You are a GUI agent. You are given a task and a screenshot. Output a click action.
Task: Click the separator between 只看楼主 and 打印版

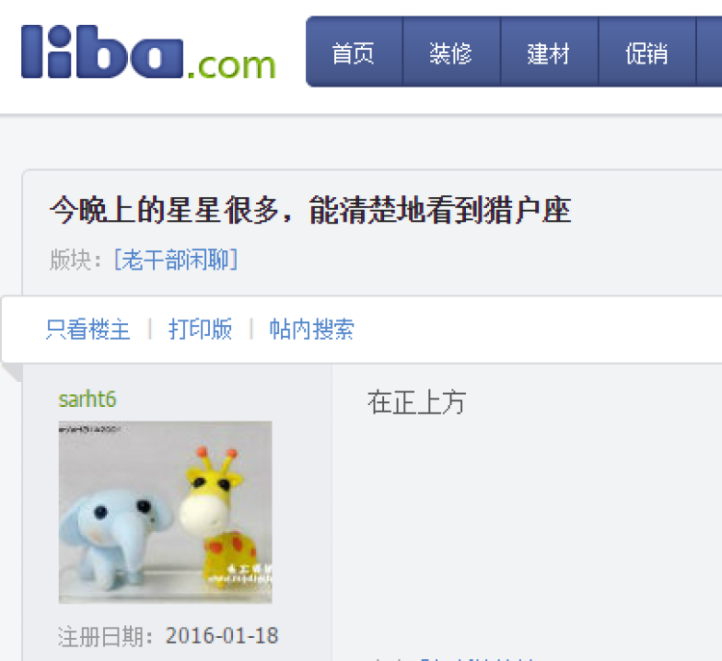pos(149,329)
